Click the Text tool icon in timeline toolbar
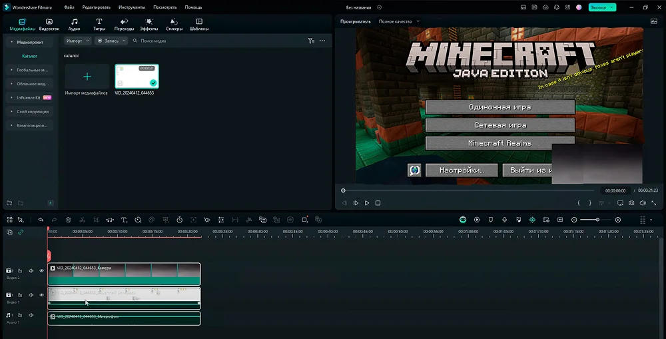The width and height of the screenshot is (666, 339). (x=124, y=219)
